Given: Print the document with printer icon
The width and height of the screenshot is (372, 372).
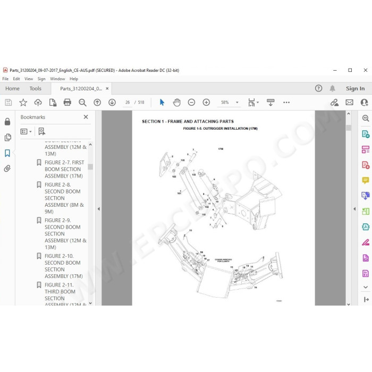Looking at the screenshot, I should (67, 103).
